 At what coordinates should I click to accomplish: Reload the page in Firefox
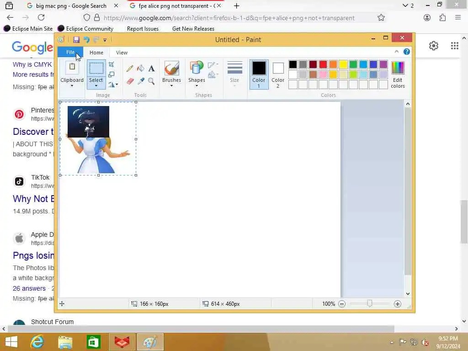tap(41, 18)
